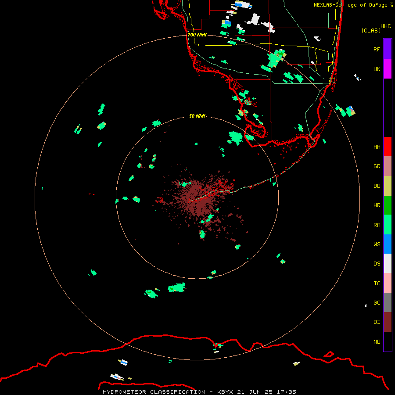Click the blue WS legend color swatch
This screenshot has width=395, height=395.
pos(388,244)
